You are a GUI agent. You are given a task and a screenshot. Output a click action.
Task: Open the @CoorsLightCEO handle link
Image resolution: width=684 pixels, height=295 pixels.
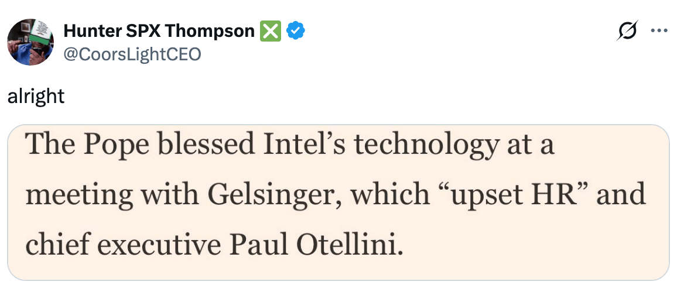coord(132,54)
